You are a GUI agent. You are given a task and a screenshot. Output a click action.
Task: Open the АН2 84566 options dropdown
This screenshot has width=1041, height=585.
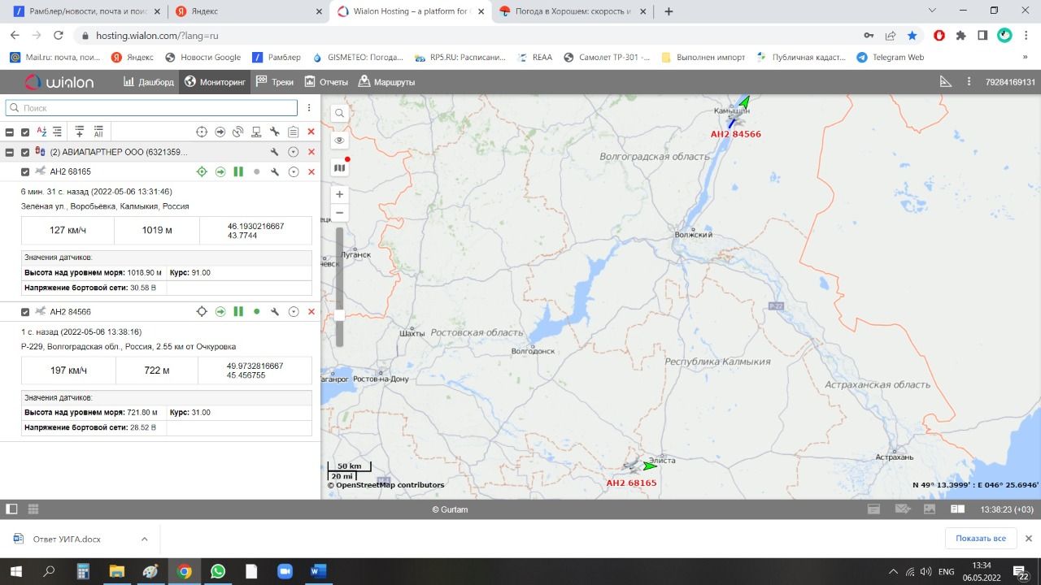[293, 312]
